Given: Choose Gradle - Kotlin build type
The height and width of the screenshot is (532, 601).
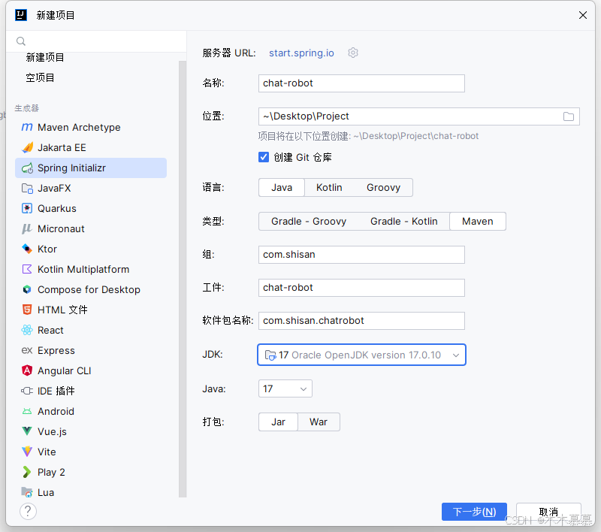Looking at the screenshot, I should click(x=403, y=221).
